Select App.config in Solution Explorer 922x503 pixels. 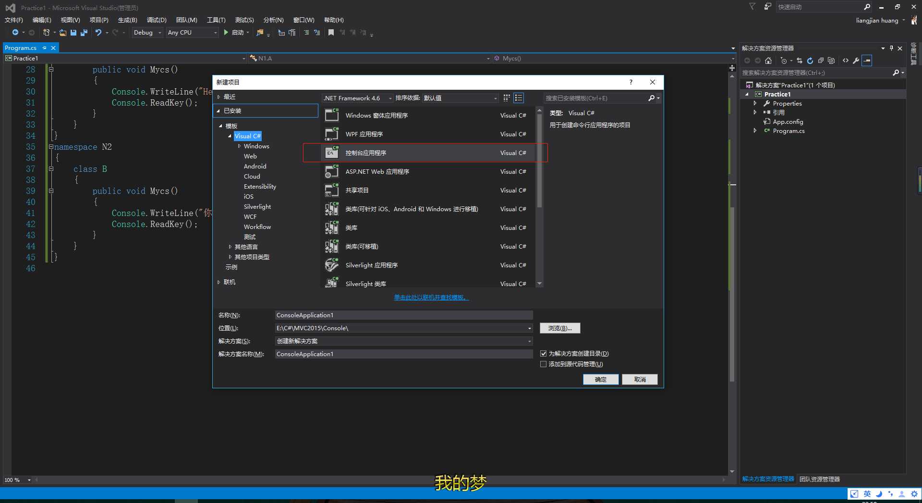click(x=788, y=121)
